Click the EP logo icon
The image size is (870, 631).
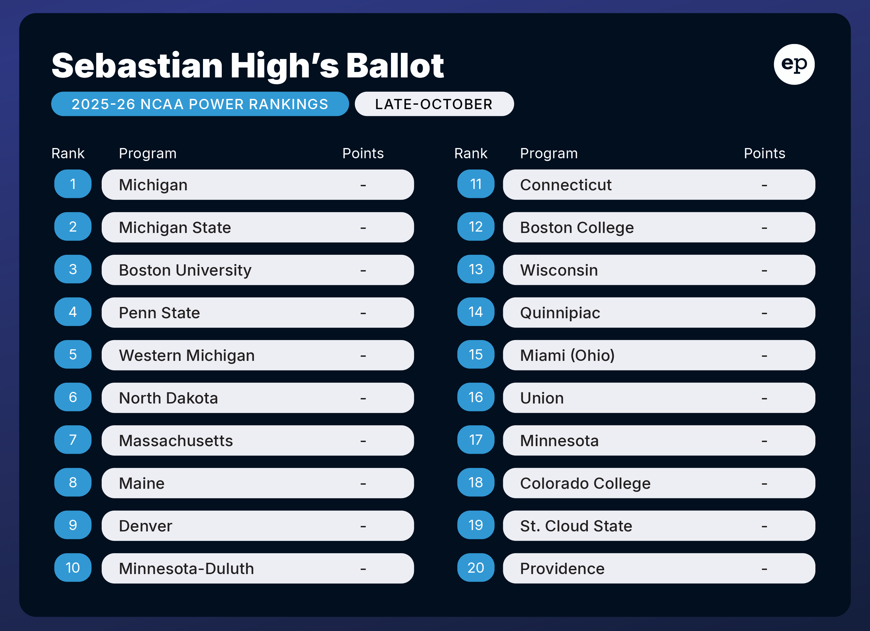794,64
